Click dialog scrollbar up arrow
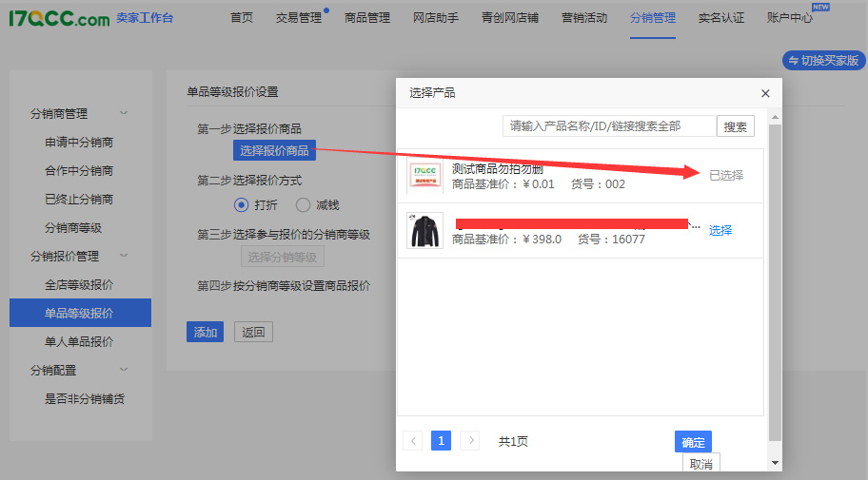The height and width of the screenshot is (480, 868). pos(775,117)
